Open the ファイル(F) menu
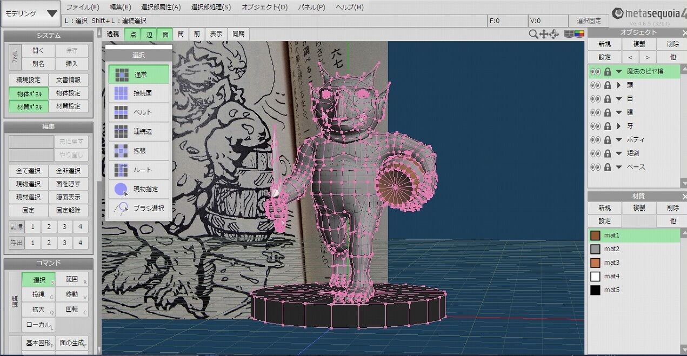 point(83,7)
